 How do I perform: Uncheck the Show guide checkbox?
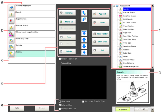60,101
